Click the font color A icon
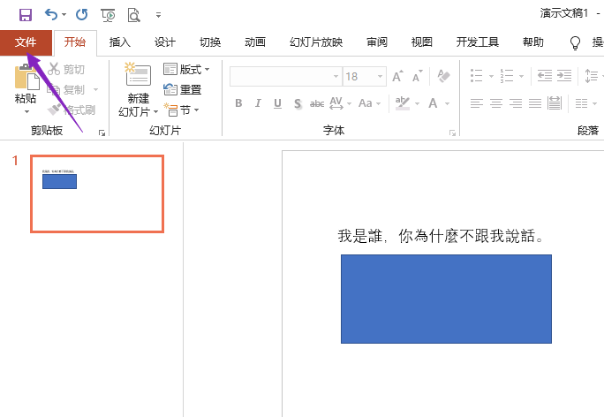The image size is (604, 417). coord(433,103)
